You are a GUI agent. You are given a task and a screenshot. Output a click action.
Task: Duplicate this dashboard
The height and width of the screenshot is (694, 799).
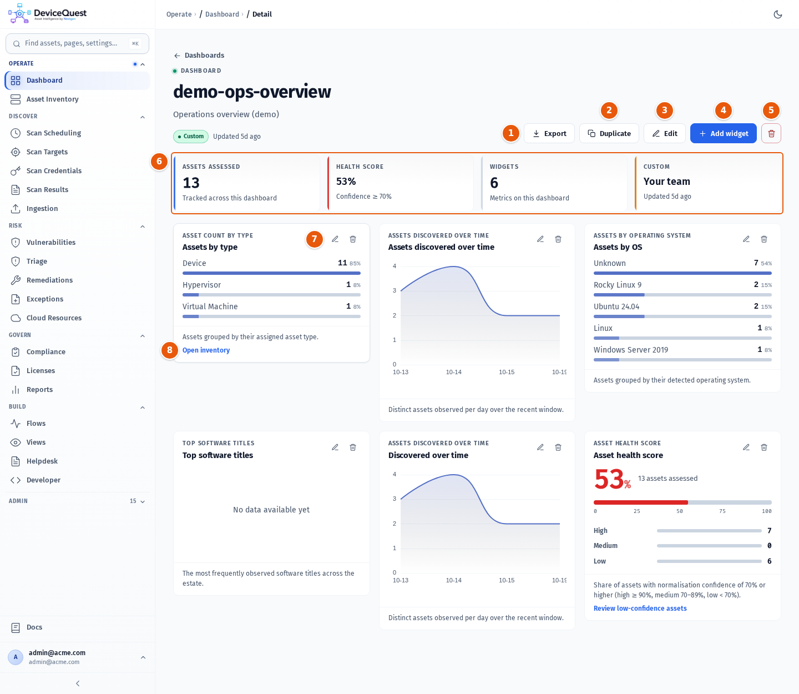609,133
